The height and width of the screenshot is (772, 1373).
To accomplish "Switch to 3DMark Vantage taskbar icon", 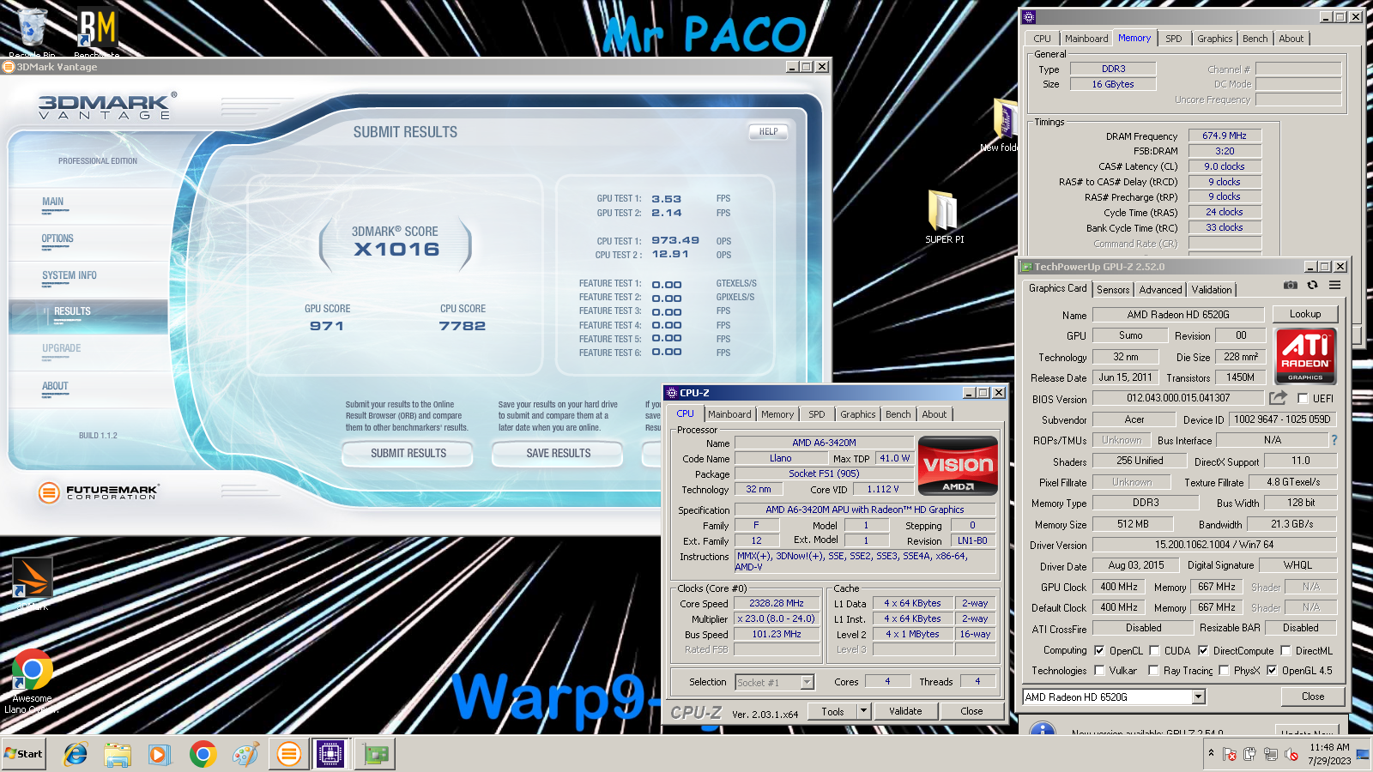I will tap(289, 754).
